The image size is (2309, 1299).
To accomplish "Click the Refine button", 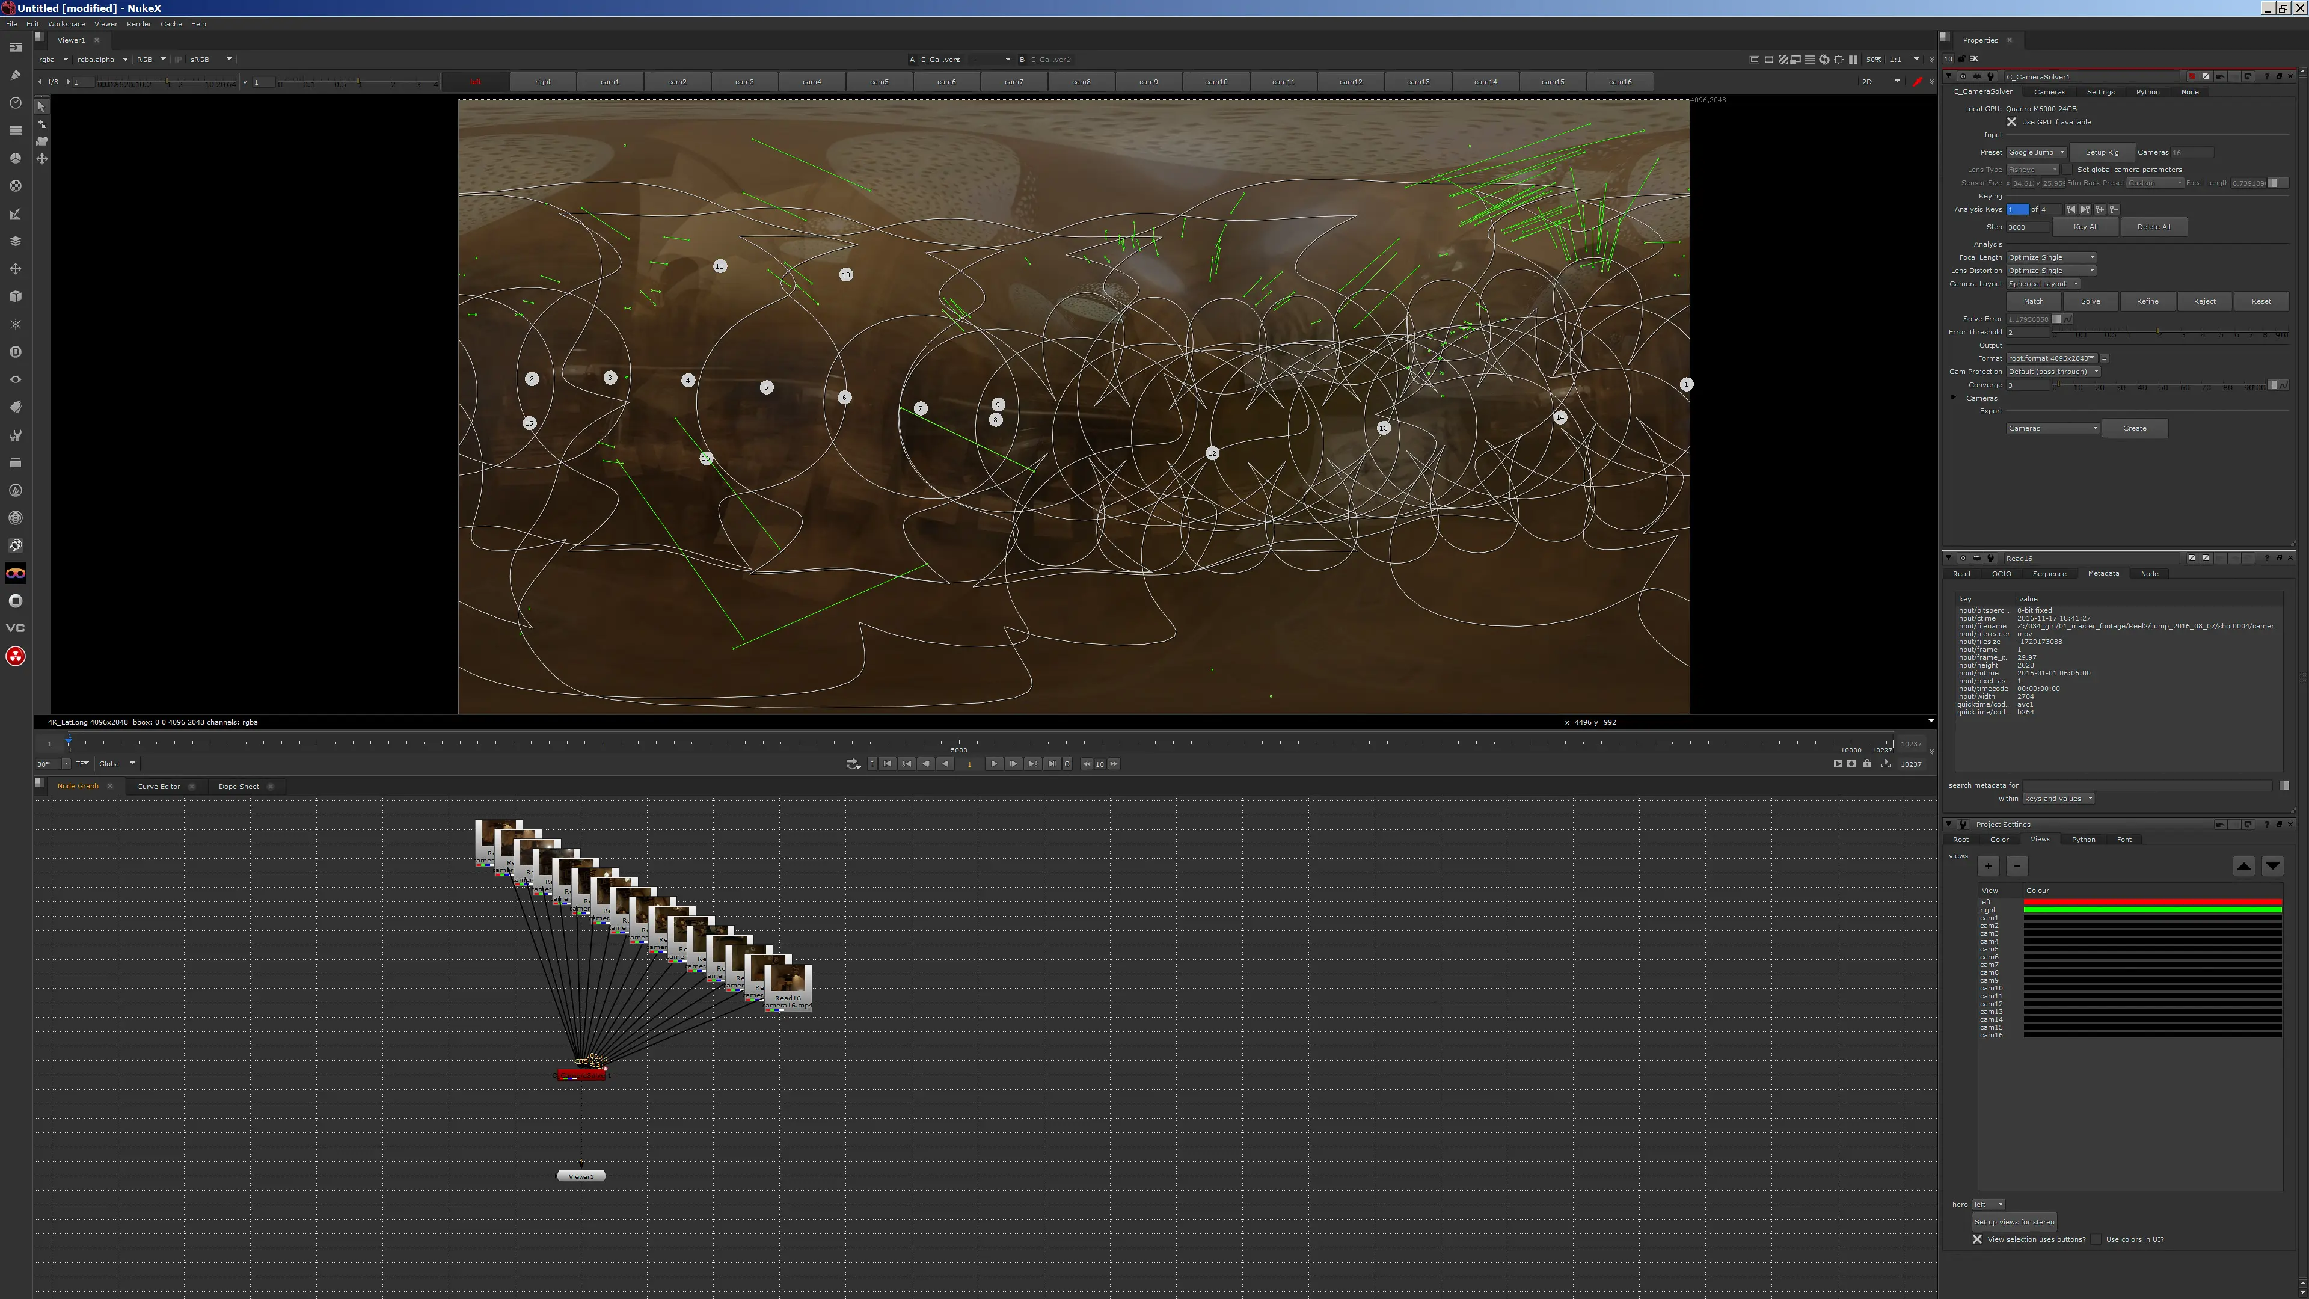I will 2147,301.
